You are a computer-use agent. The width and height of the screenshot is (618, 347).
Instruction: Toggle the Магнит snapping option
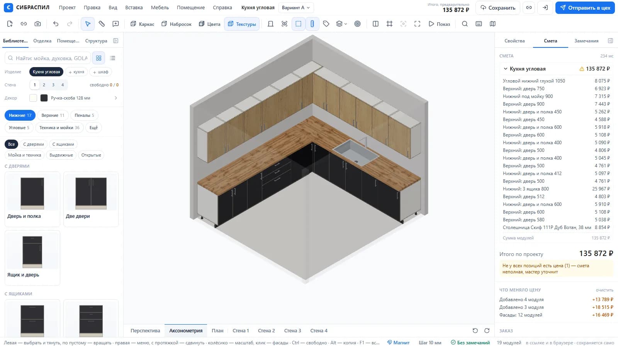398,343
